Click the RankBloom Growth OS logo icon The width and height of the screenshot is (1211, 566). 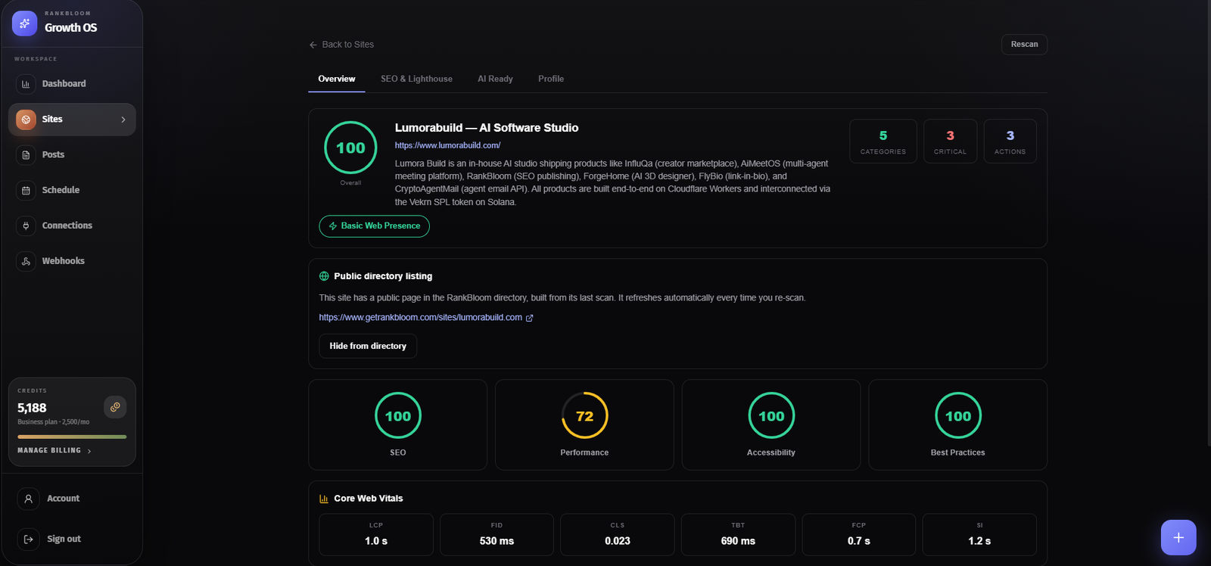[25, 23]
